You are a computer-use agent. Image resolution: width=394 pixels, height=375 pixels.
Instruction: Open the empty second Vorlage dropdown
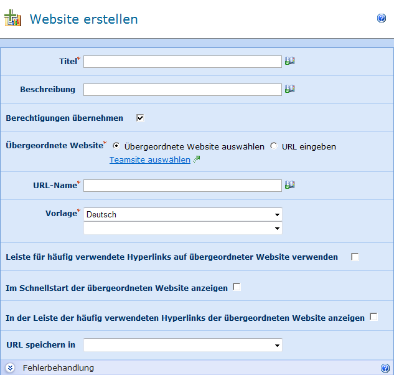pyautogui.click(x=182, y=229)
